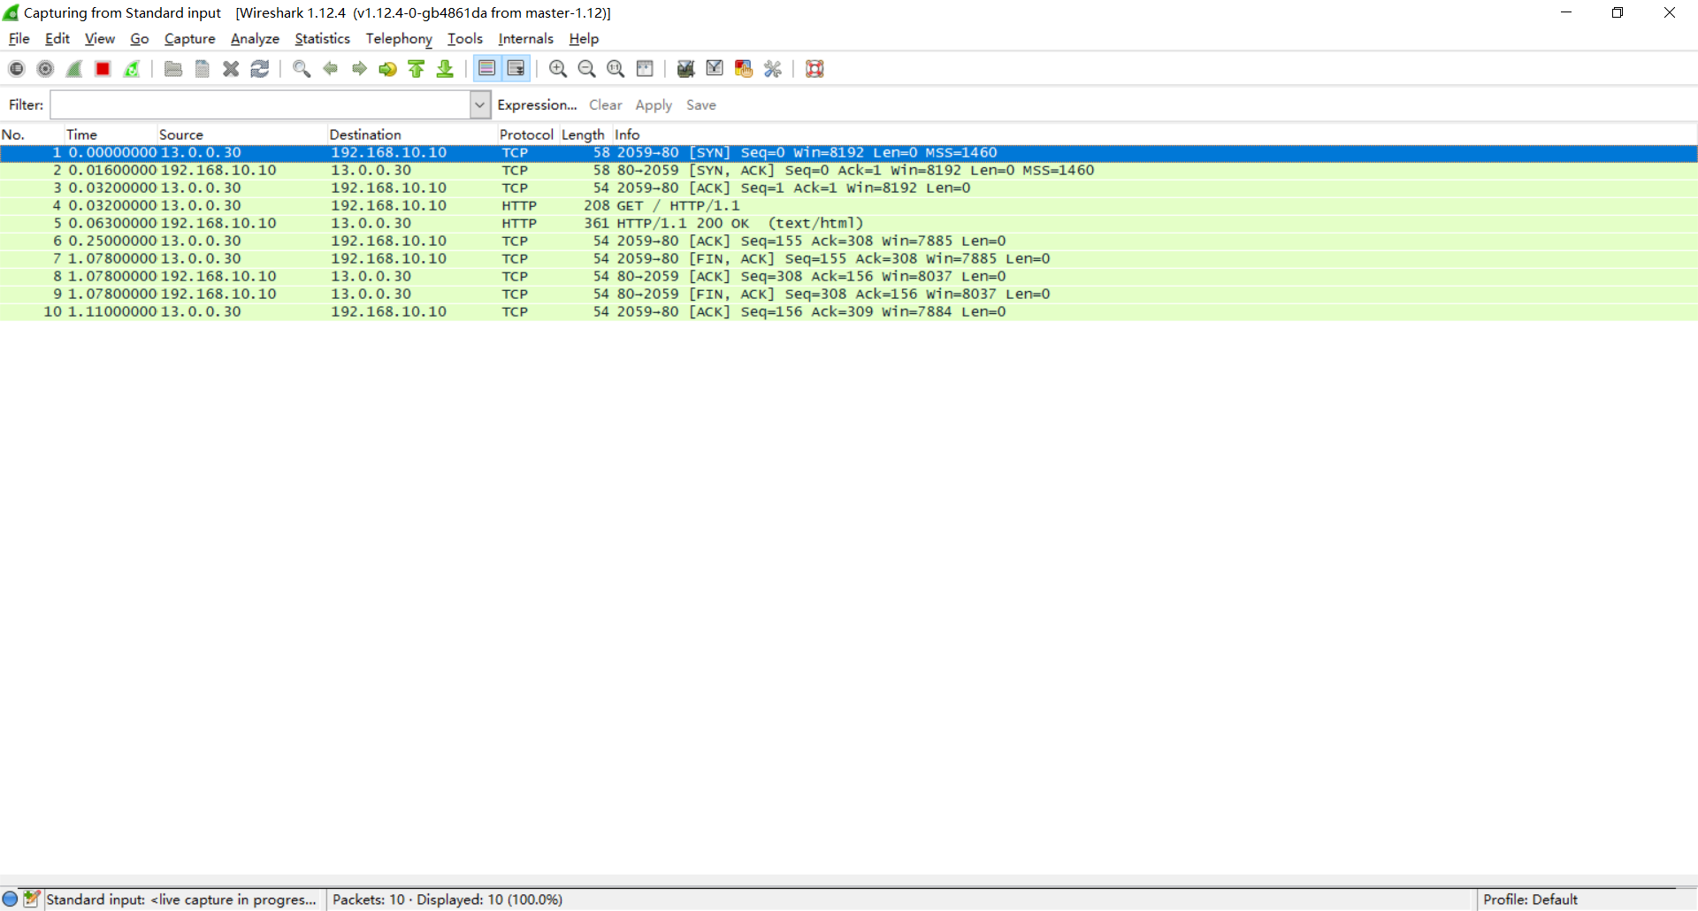
Task: Edit capture file comments status bar icon
Action: tap(32, 900)
